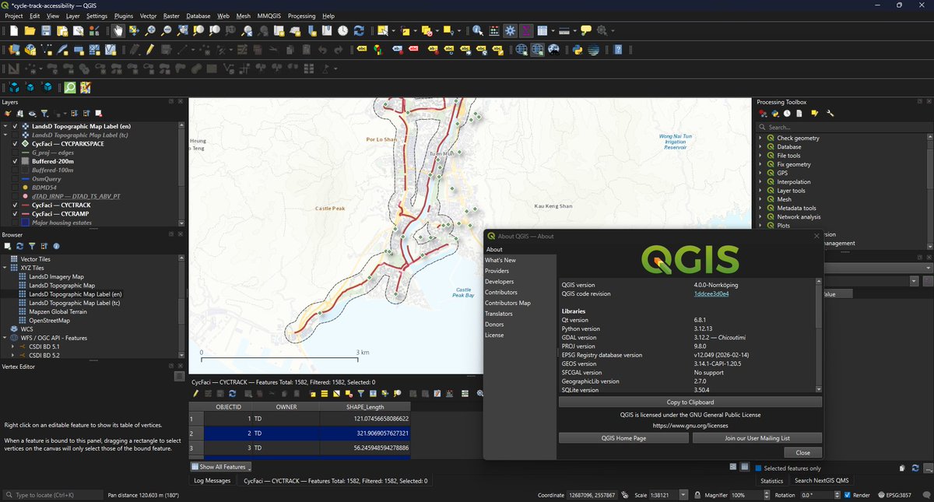Switch to the Log Messages tab
This screenshot has height=502, width=934.
[x=212, y=481]
